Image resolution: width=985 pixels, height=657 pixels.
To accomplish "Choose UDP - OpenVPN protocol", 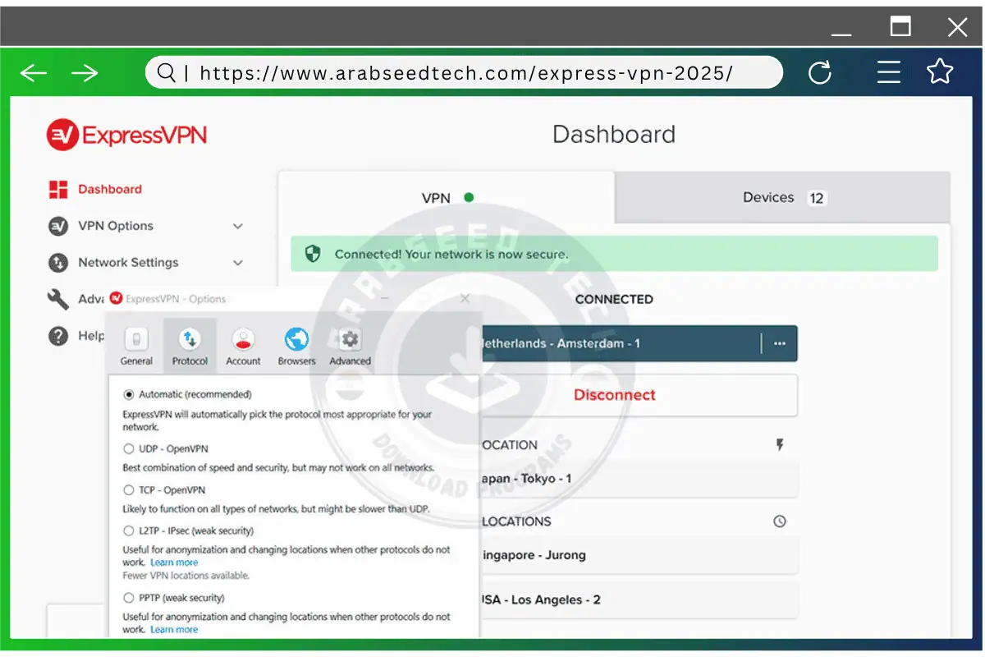I will click(129, 449).
